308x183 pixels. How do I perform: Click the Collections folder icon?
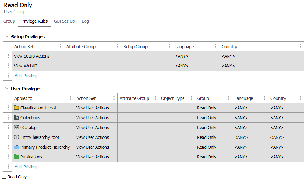tap(17, 118)
